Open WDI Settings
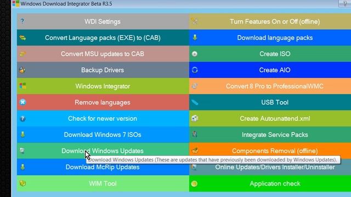Viewport: 351px width, 197px height. pyautogui.click(x=103, y=21)
